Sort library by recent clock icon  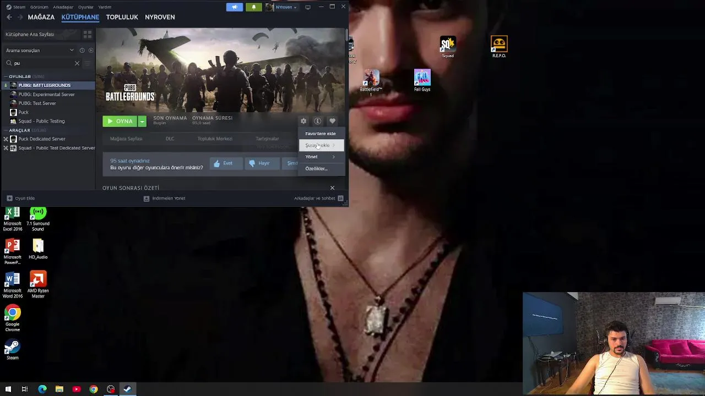coord(82,50)
